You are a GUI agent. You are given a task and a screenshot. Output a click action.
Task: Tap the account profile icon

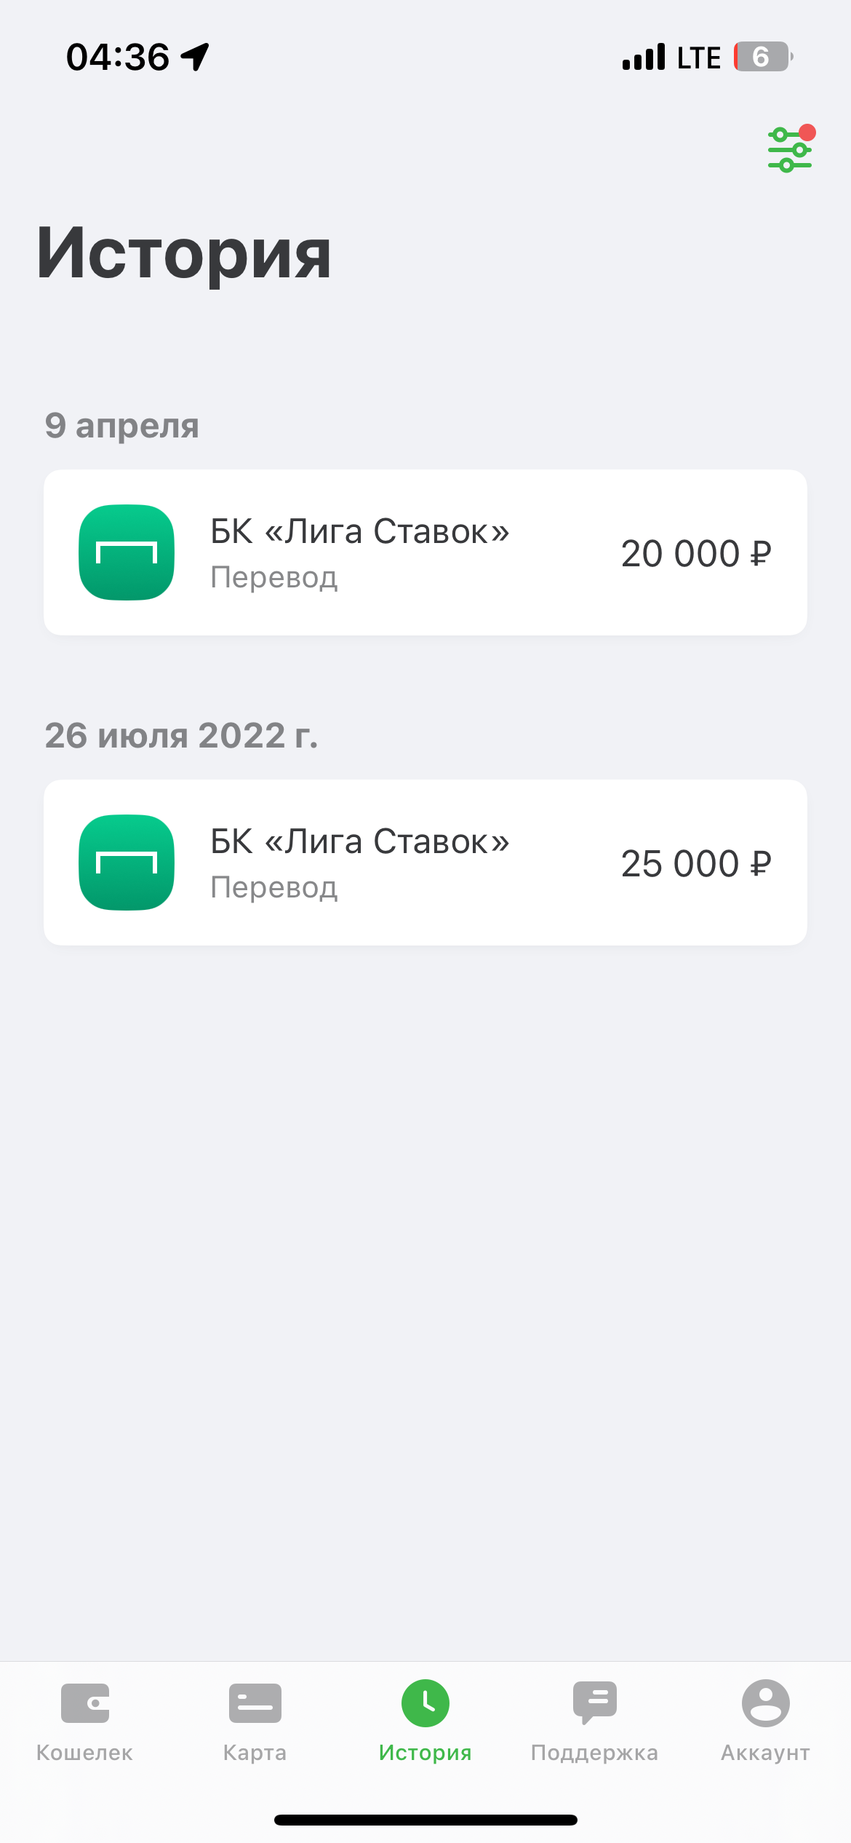pos(765,1703)
